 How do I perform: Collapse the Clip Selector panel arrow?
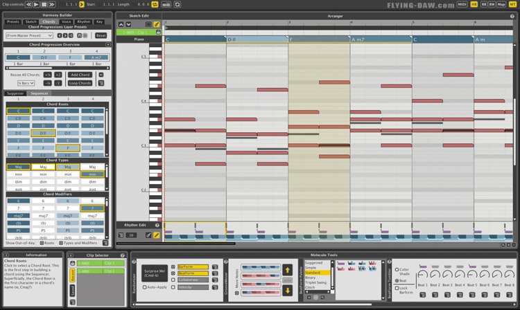point(71,255)
